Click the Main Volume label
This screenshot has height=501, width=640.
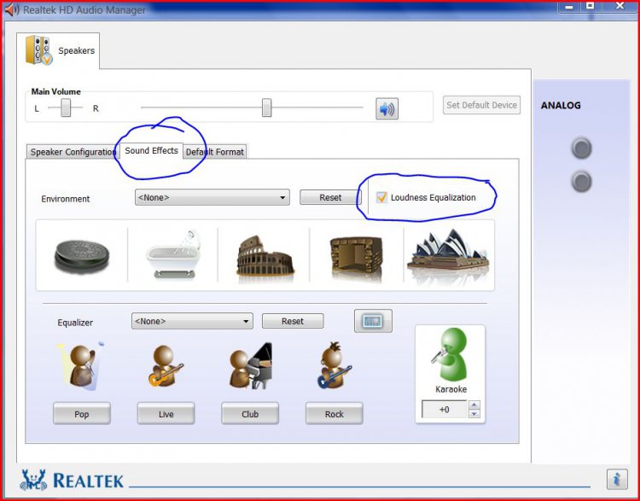tap(56, 91)
